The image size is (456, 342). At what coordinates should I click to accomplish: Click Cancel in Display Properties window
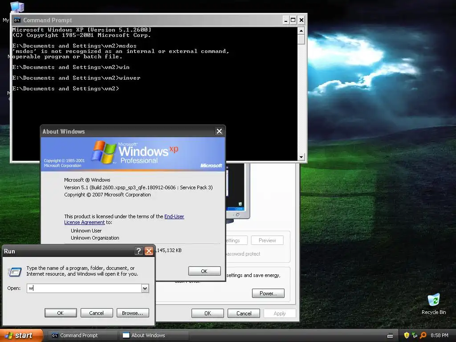pos(244,313)
